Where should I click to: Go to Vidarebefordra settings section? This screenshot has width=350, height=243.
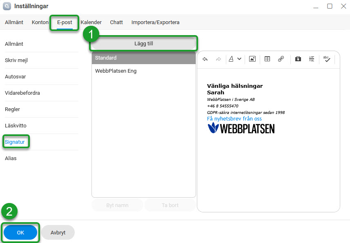[x=22, y=93]
